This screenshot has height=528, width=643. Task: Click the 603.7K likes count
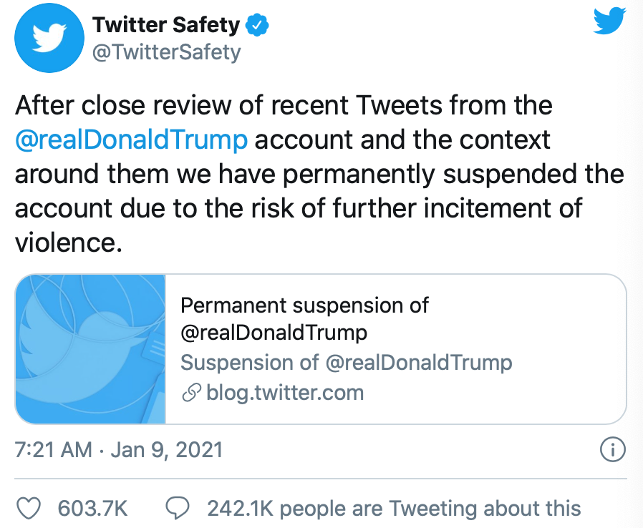(x=92, y=509)
